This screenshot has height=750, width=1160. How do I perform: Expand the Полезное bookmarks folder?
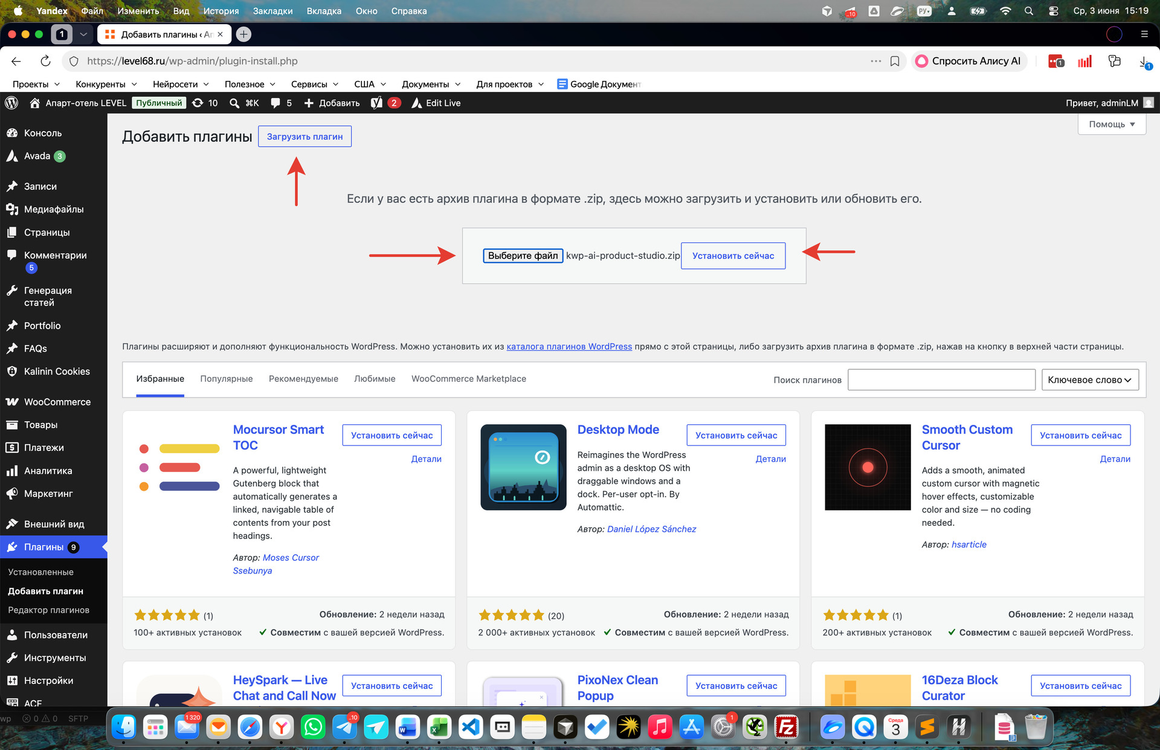250,84
